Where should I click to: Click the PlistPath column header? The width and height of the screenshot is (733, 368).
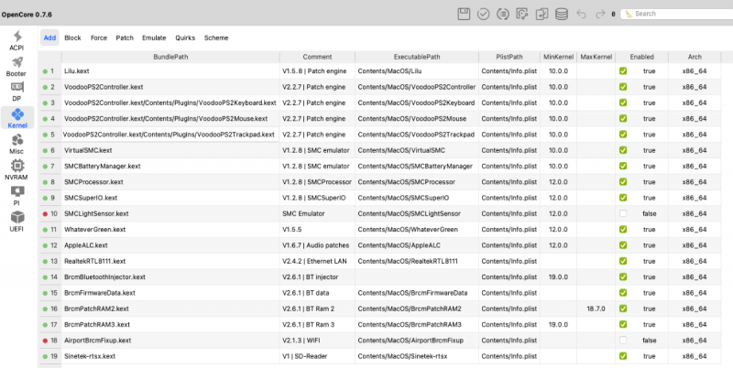509,57
